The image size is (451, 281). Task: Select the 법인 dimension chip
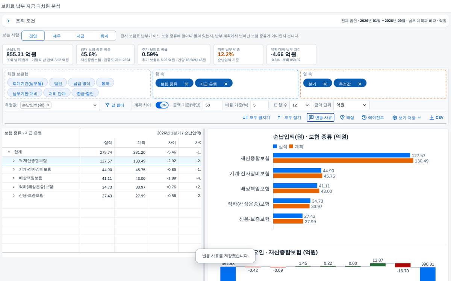pyautogui.click(x=58, y=83)
